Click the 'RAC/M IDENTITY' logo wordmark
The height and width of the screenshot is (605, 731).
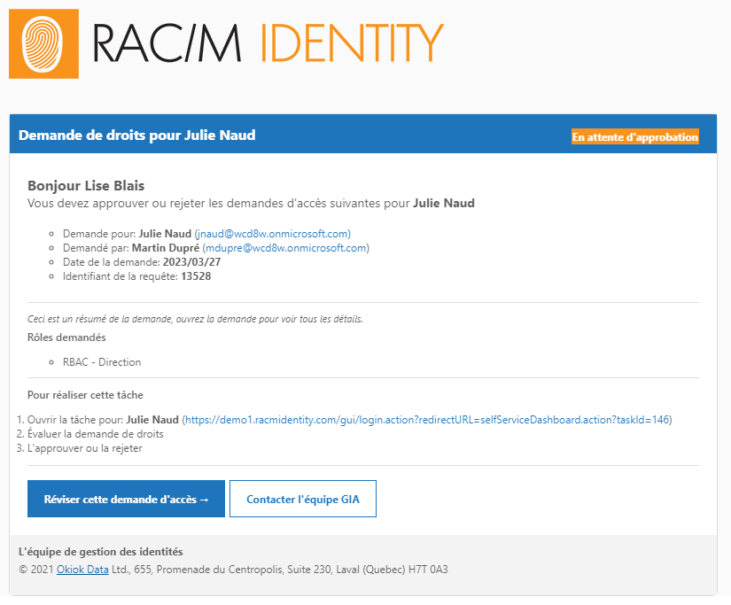[268, 43]
